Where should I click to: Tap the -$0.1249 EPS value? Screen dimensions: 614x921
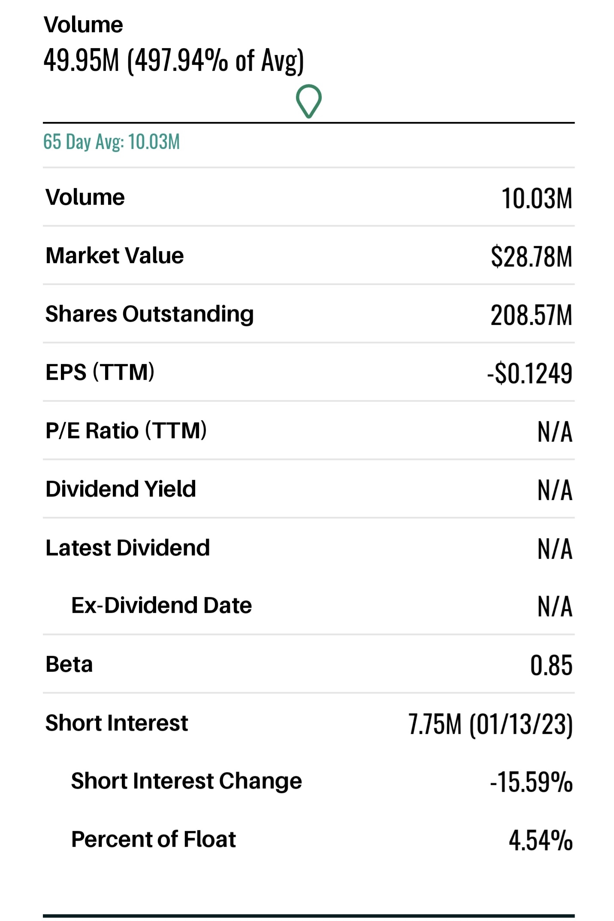pyautogui.click(x=529, y=373)
